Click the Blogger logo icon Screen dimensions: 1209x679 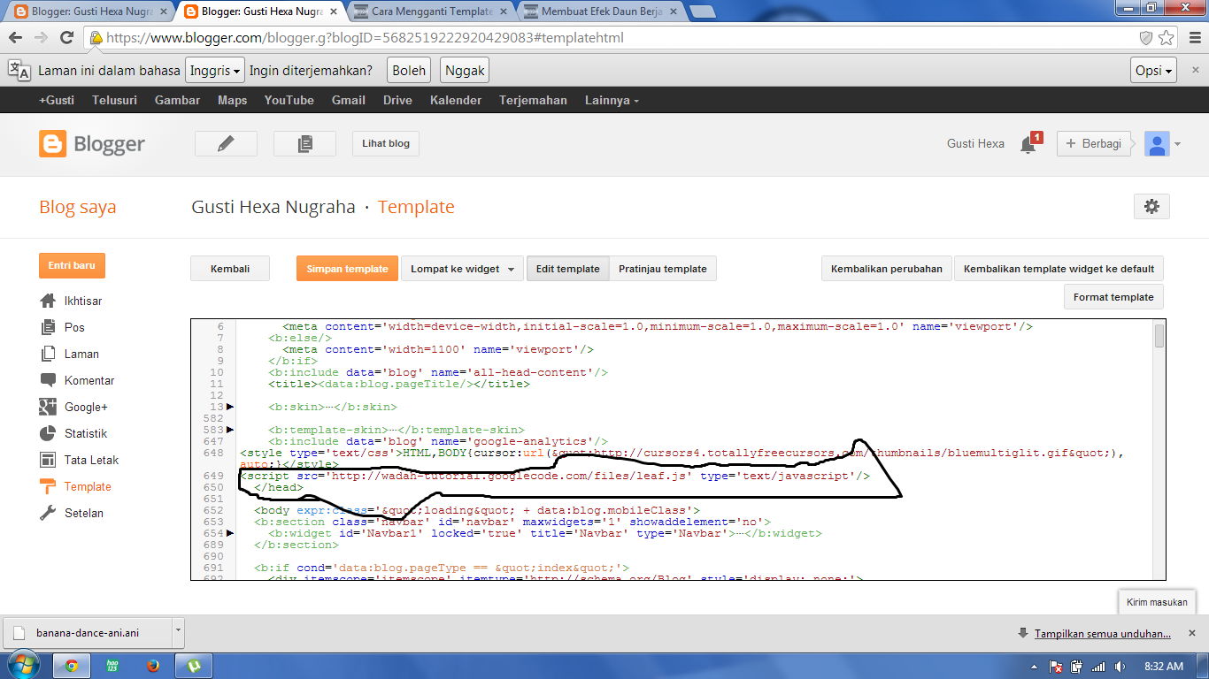point(52,144)
